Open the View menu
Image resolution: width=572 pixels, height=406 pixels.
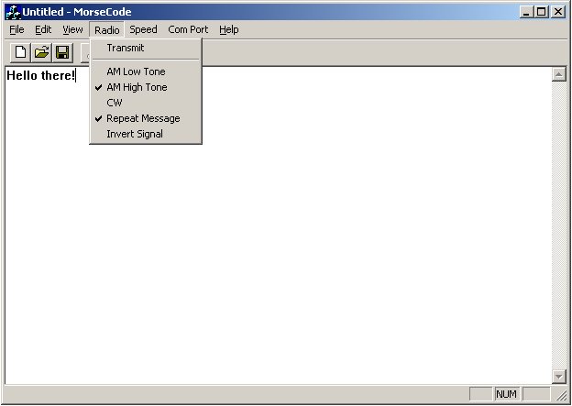click(72, 29)
